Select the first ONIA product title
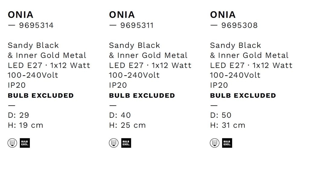Viewport: 309px width, 173px height. tap(21, 15)
